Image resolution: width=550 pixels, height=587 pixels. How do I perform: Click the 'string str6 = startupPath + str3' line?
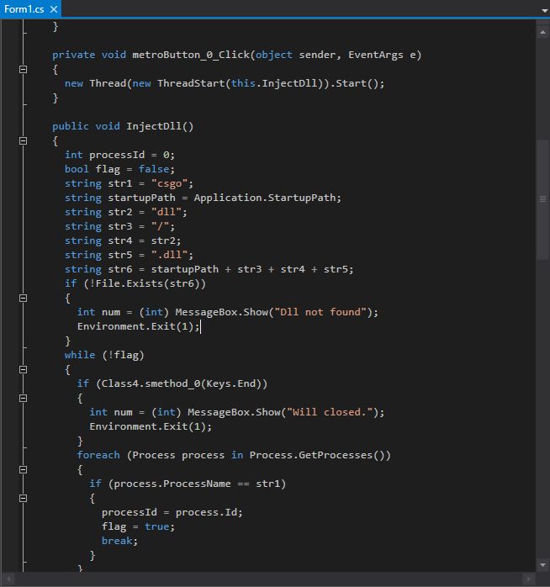209,269
